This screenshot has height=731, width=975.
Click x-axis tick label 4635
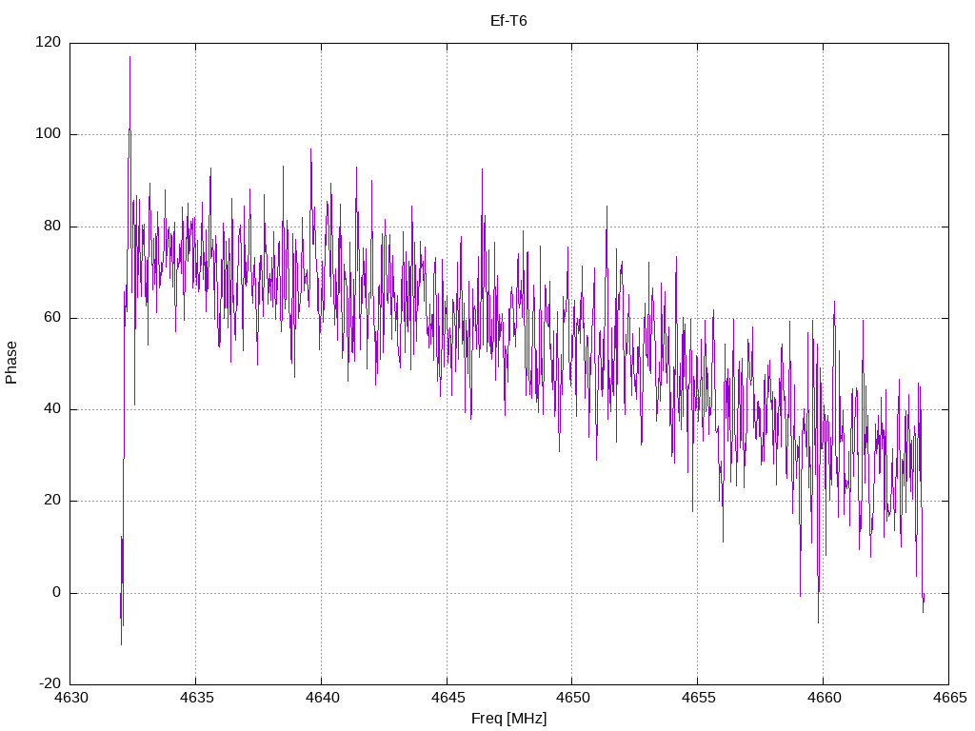coord(196,698)
